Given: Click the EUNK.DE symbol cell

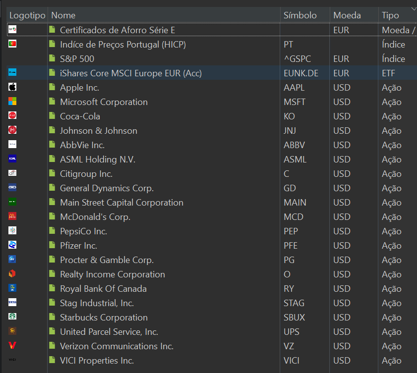Looking at the screenshot, I should point(301,73).
